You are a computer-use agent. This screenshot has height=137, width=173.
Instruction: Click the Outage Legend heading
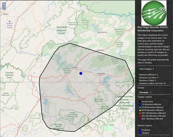point(145,97)
